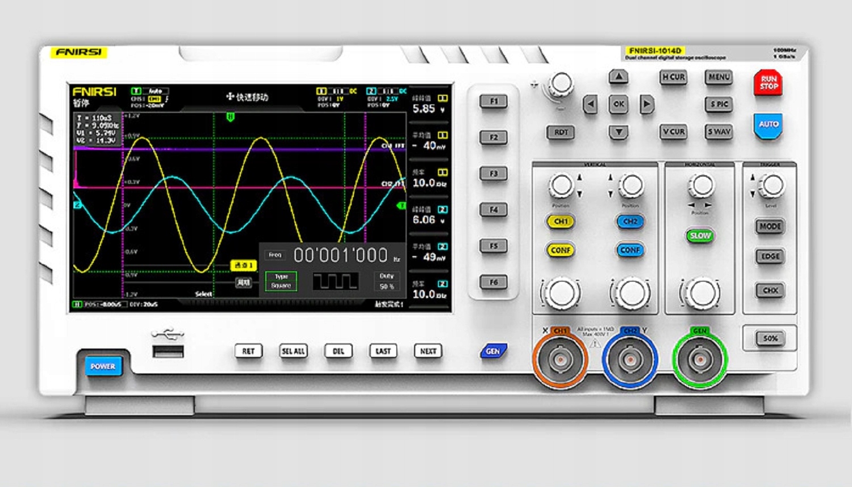Screen dimensions: 852x487
Task: Open the yellow CONF button for CH1
Action: tap(561, 250)
